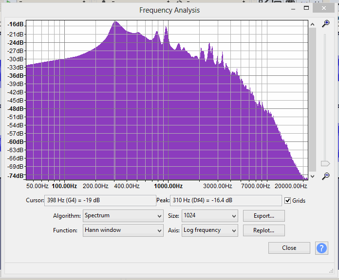339x280 pixels.
Task: Uncheck the Grids checkbox
Action: pos(287,201)
